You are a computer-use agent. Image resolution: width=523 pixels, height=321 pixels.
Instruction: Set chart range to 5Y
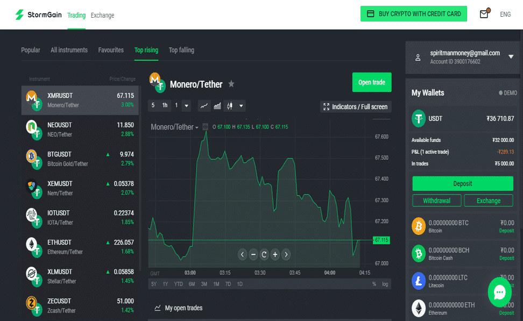pos(154,284)
